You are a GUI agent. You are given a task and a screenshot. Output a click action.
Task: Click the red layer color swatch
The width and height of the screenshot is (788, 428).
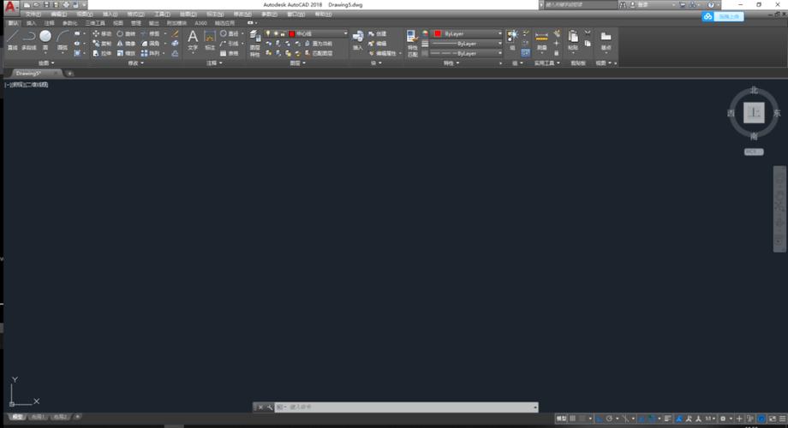coord(291,33)
